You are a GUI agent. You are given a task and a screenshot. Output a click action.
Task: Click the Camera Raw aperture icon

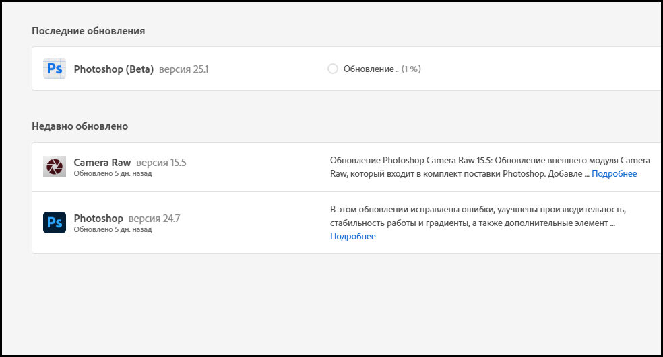(x=55, y=167)
